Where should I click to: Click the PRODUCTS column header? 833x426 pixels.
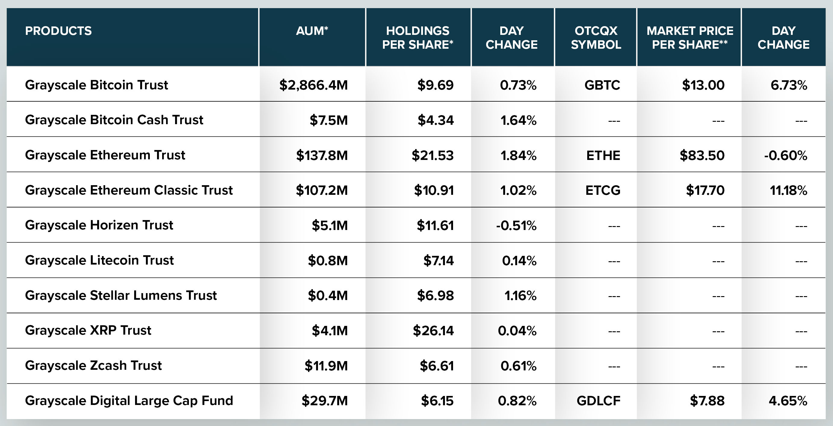(59, 31)
